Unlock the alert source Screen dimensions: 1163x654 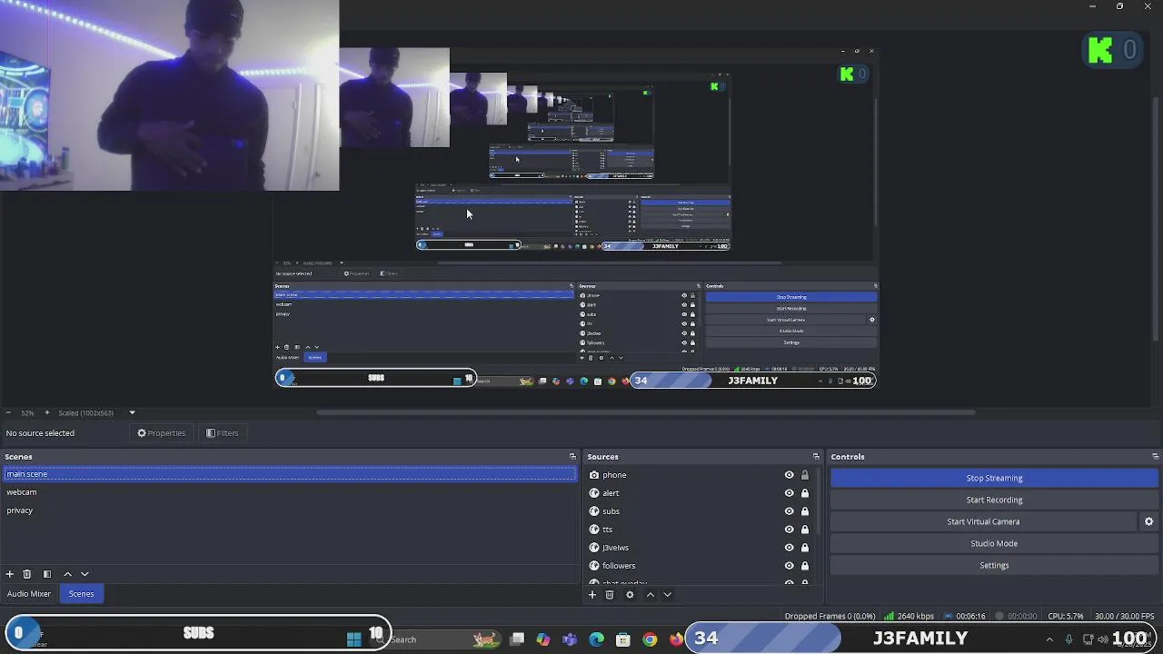[x=804, y=493]
